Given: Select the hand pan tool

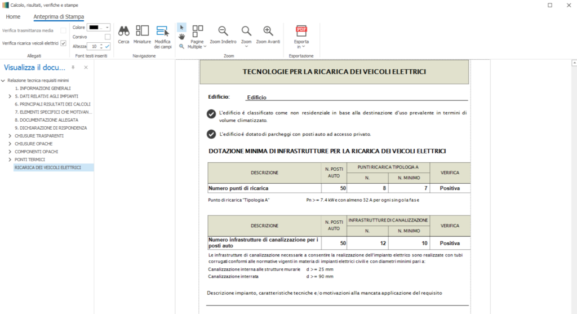Looking at the screenshot, I should tap(181, 37).
